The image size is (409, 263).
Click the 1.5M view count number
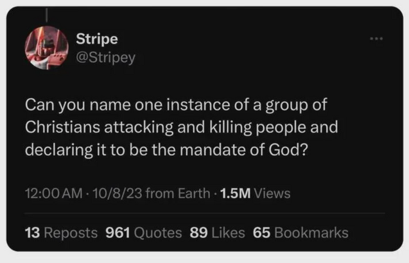coord(235,193)
